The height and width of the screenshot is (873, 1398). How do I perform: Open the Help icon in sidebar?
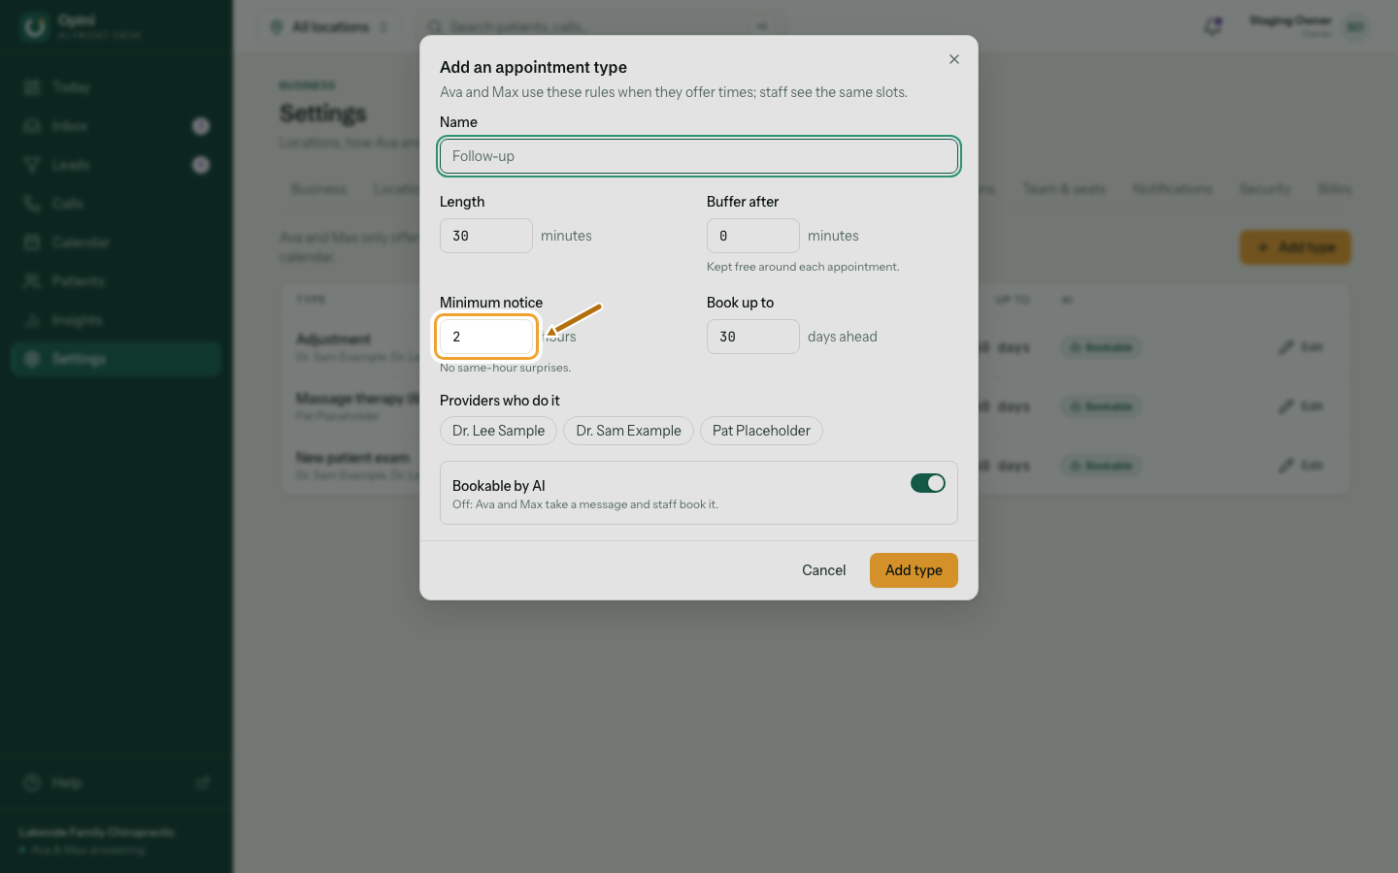[x=32, y=783]
